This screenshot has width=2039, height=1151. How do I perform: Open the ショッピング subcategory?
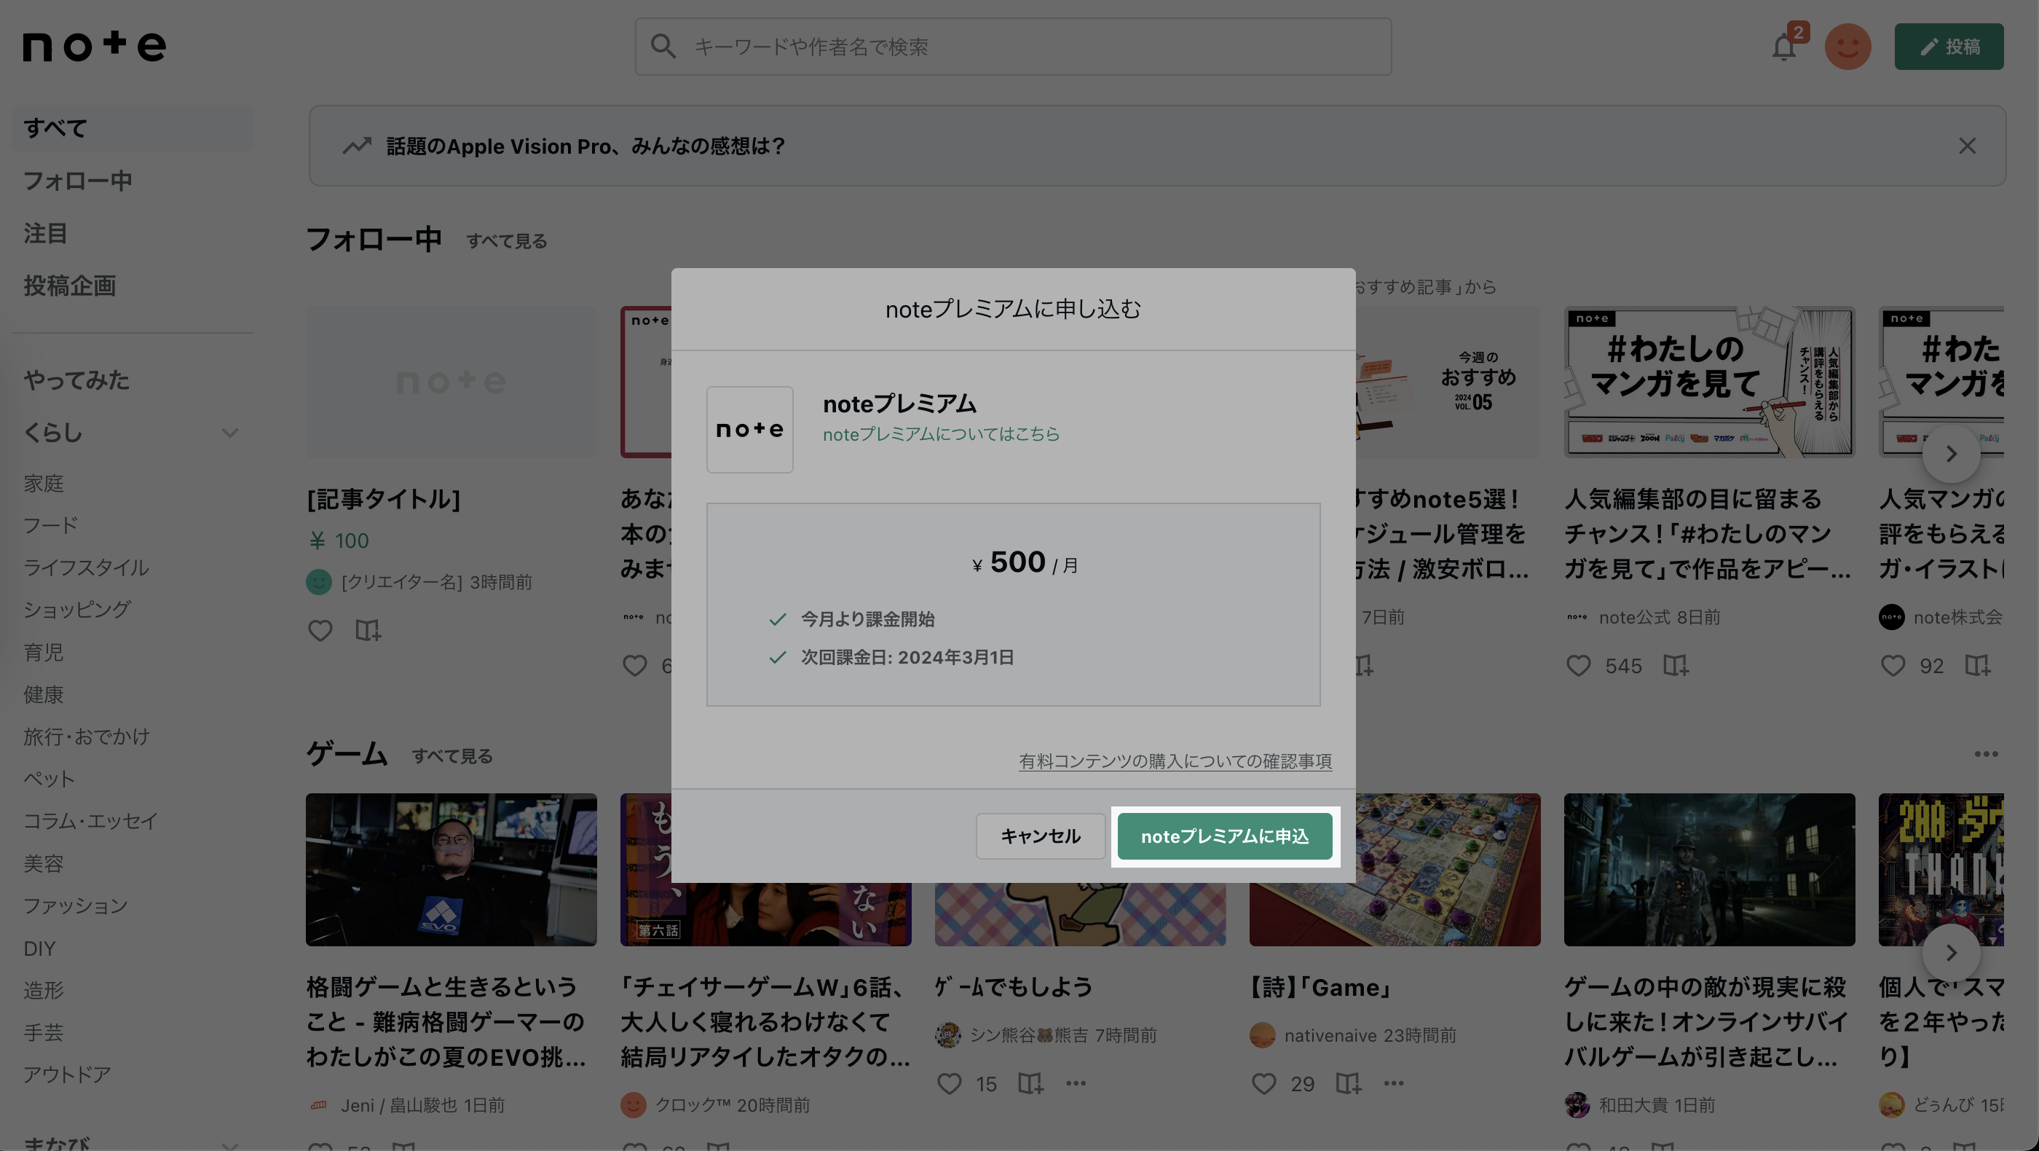(x=76, y=610)
